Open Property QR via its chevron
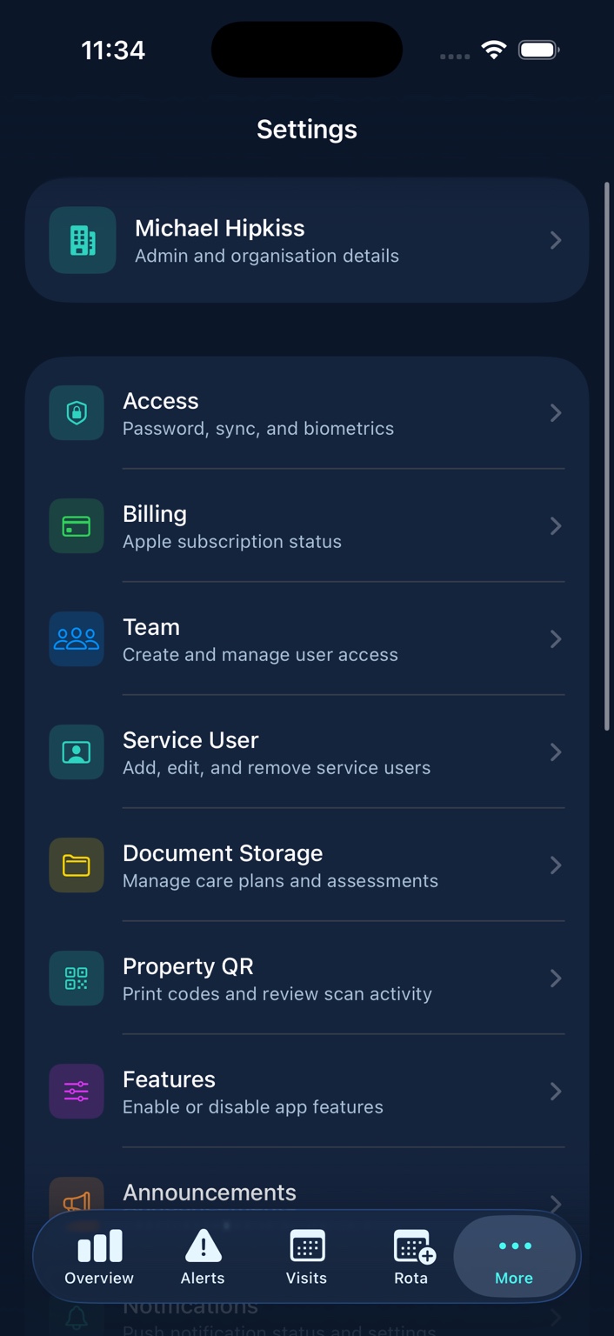 (x=556, y=978)
